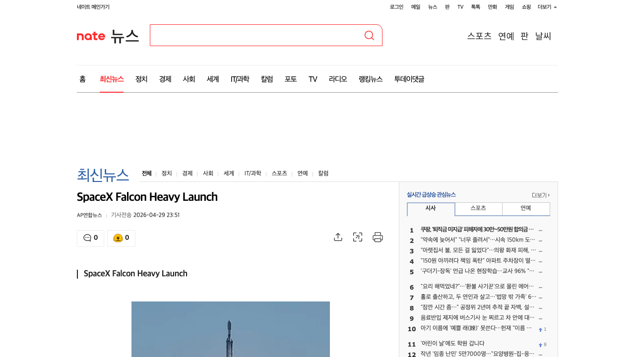Click the 뉴스 title next to logo
635x357 pixels.
pyautogui.click(x=125, y=36)
